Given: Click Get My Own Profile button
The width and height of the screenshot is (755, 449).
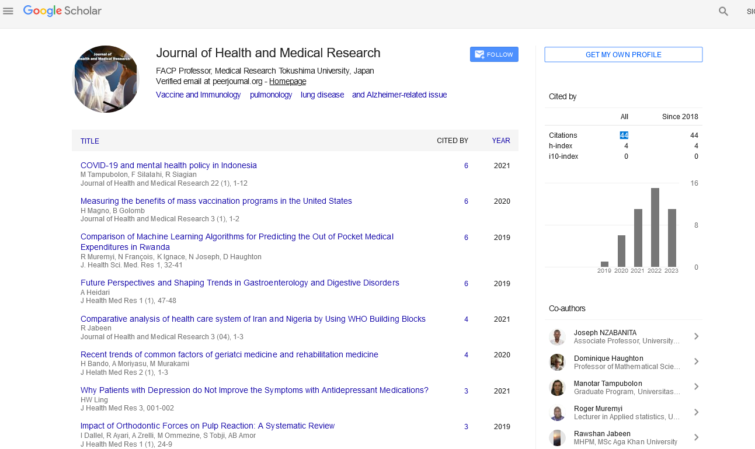Looking at the screenshot, I should 623,55.
